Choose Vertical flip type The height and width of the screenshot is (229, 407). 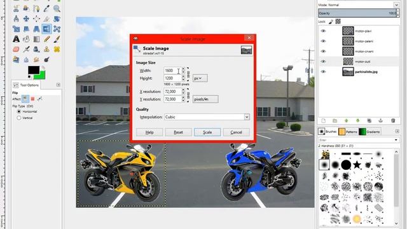[18, 118]
